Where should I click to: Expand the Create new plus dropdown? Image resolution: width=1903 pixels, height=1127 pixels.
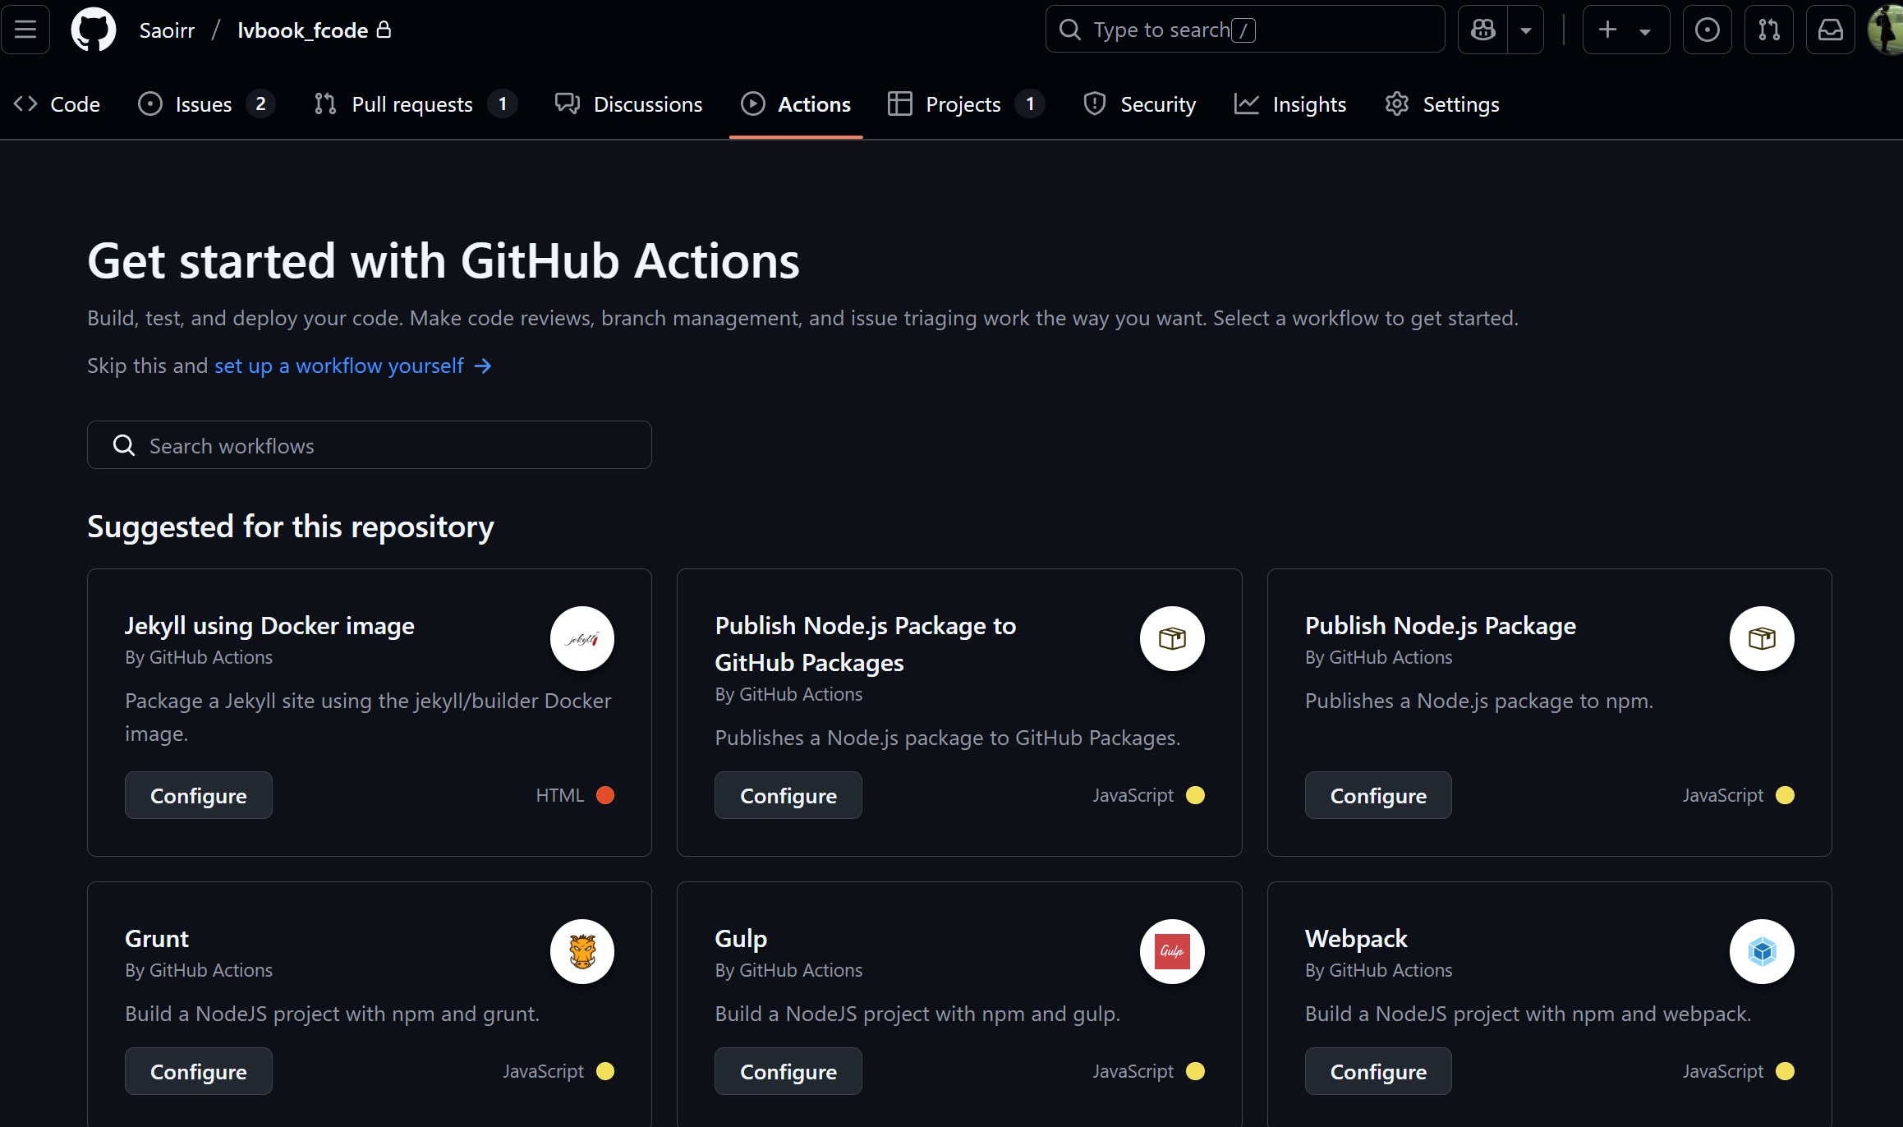pyautogui.click(x=1625, y=30)
